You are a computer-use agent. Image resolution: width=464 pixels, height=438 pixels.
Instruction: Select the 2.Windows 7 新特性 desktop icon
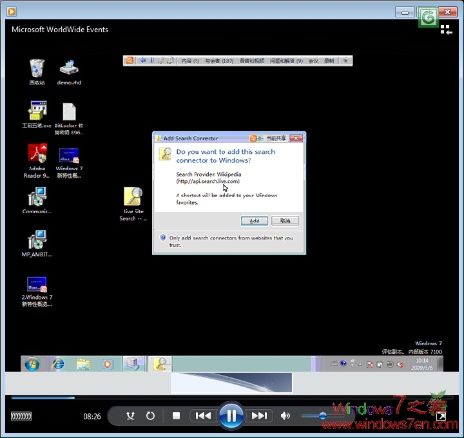[37, 292]
